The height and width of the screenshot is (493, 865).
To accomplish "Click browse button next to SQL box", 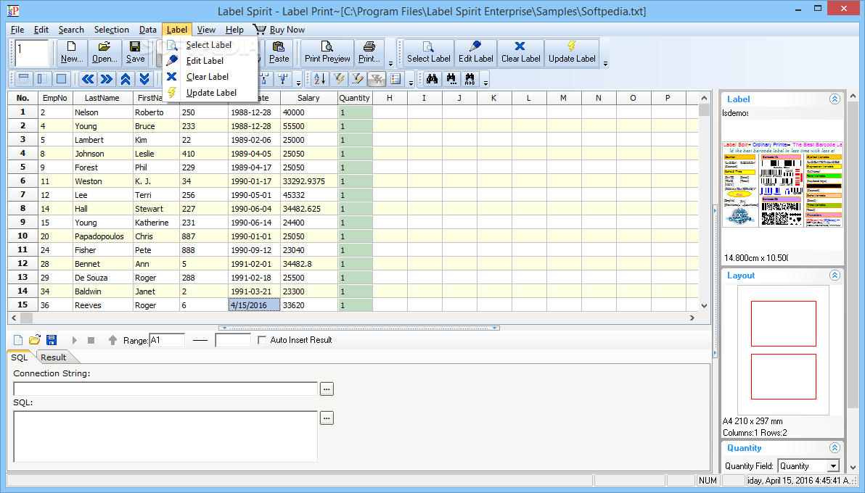I will pos(327,418).
